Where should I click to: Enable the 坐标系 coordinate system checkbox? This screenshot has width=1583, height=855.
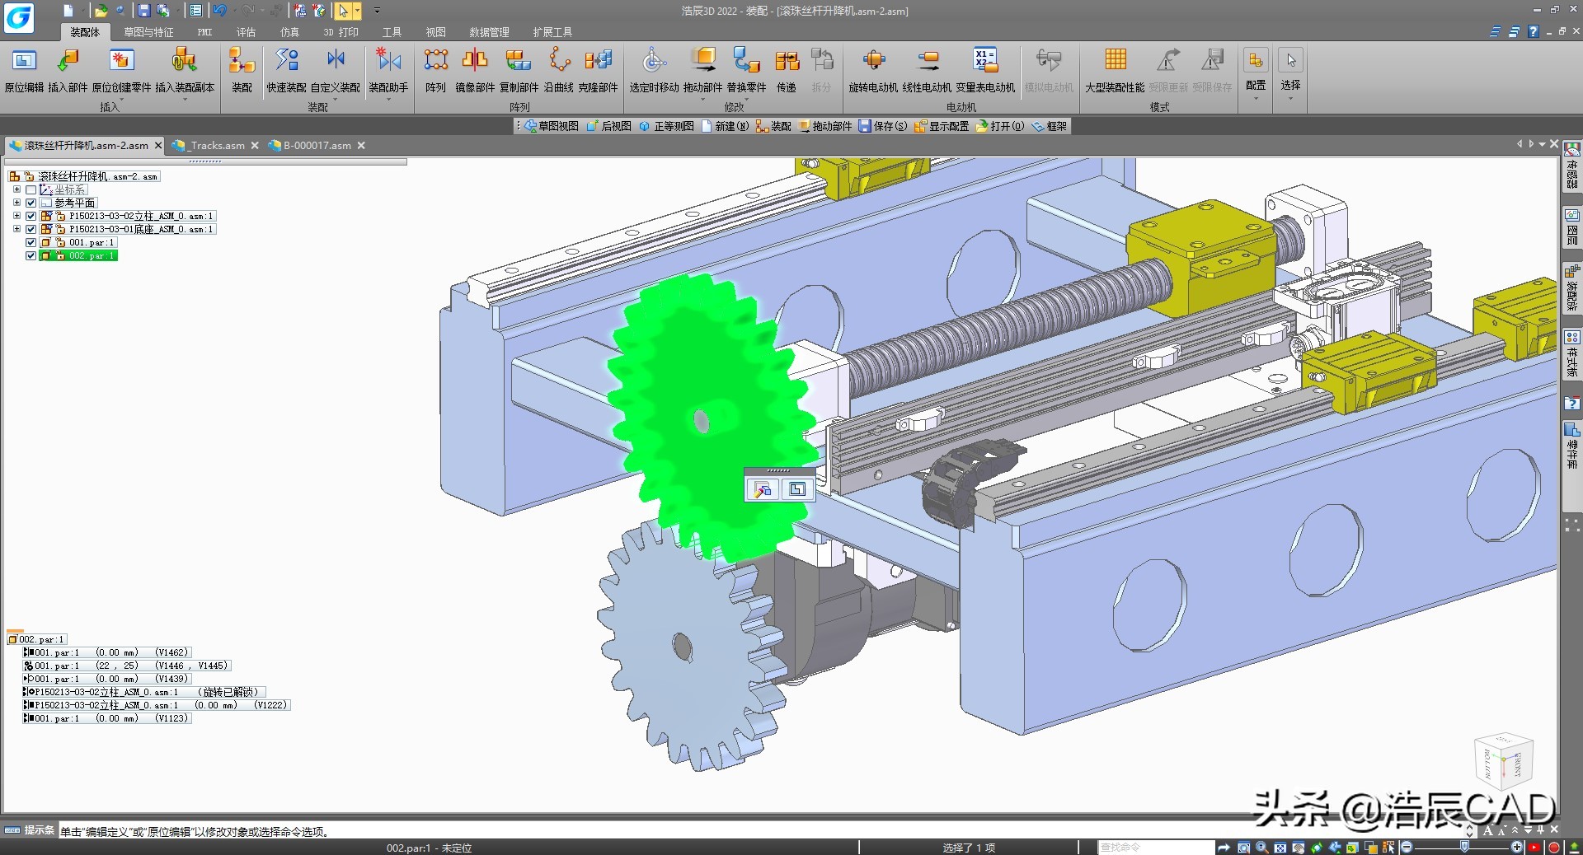coord(31,189)
